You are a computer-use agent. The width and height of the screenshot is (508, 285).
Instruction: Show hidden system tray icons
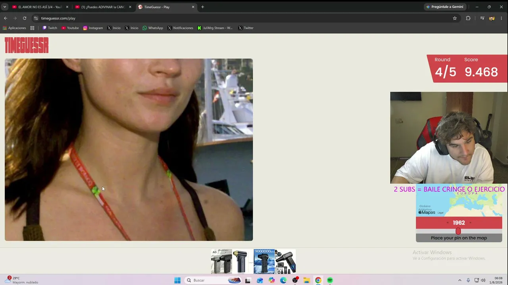pos(460,280)
